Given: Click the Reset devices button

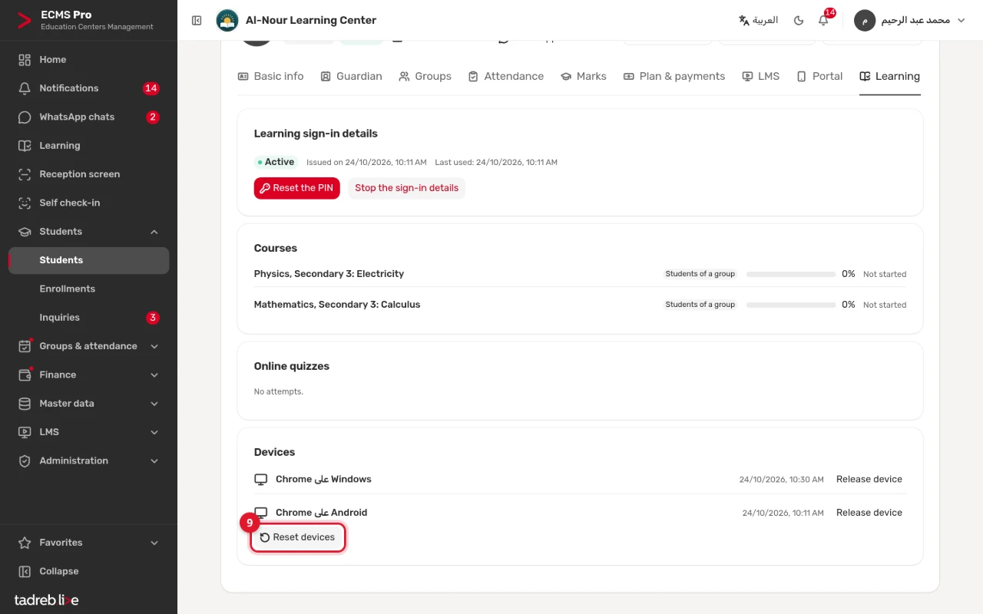Looking at the screenshot, I should (x=297, y=537).
